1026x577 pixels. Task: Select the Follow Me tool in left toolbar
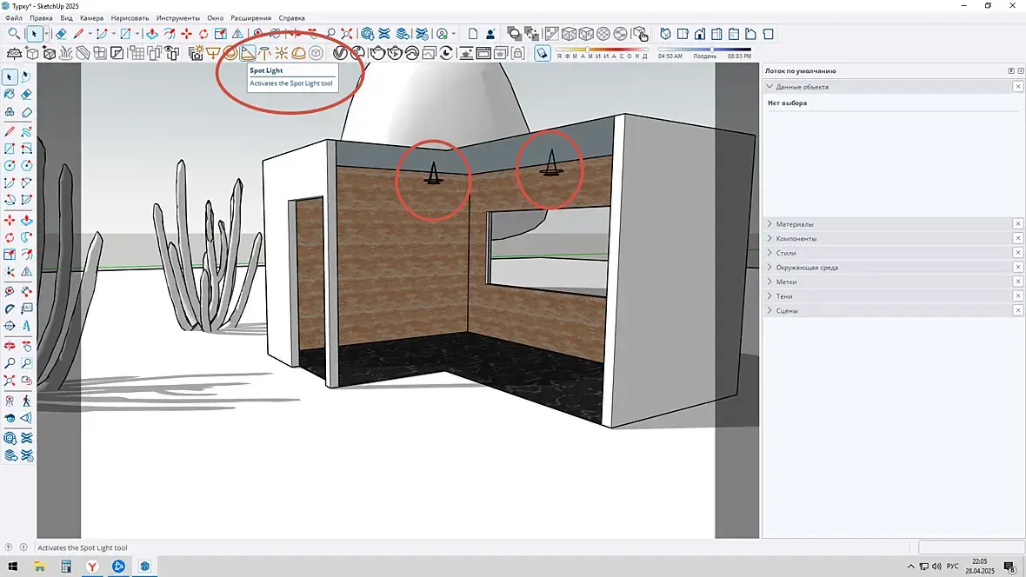[x=26, y=237]
